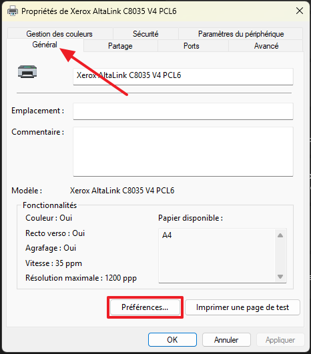Open the Préférences... button
Screen dimensions: 311x354
pos(145,307)
